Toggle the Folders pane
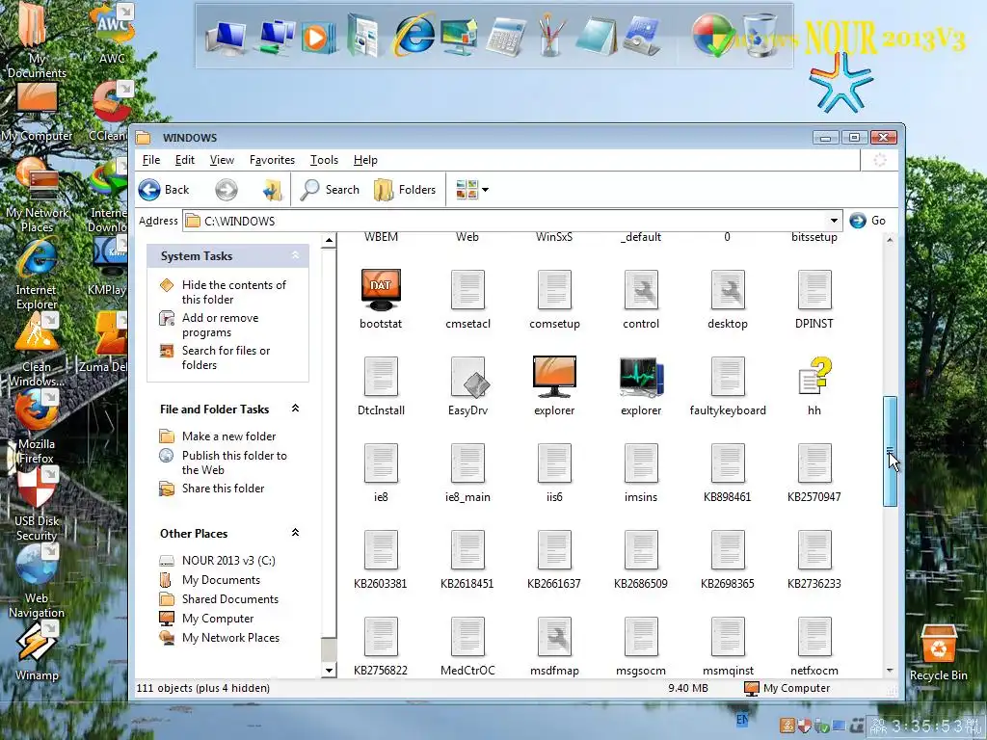Image resolution: width=987 pixels, height=740 pixels. tap(405, 190)
